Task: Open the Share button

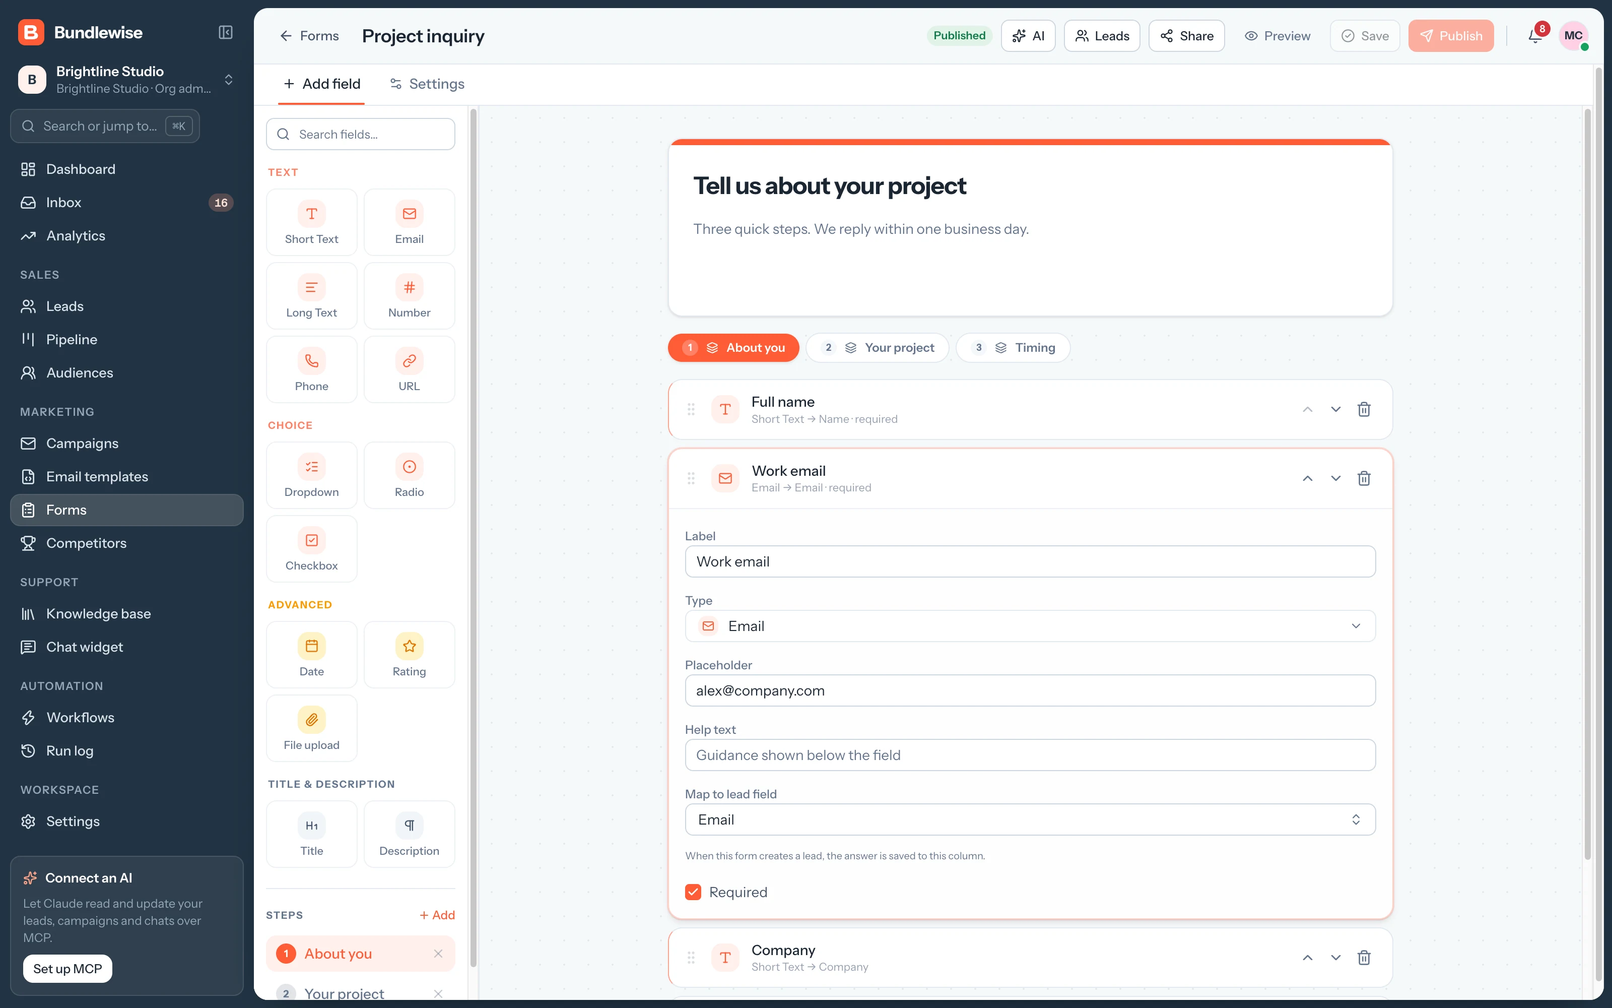Action: 1186,36
